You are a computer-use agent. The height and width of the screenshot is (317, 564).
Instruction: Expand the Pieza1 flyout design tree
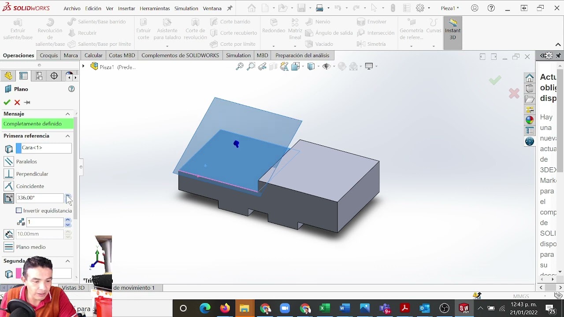click(x=83, y=66)
